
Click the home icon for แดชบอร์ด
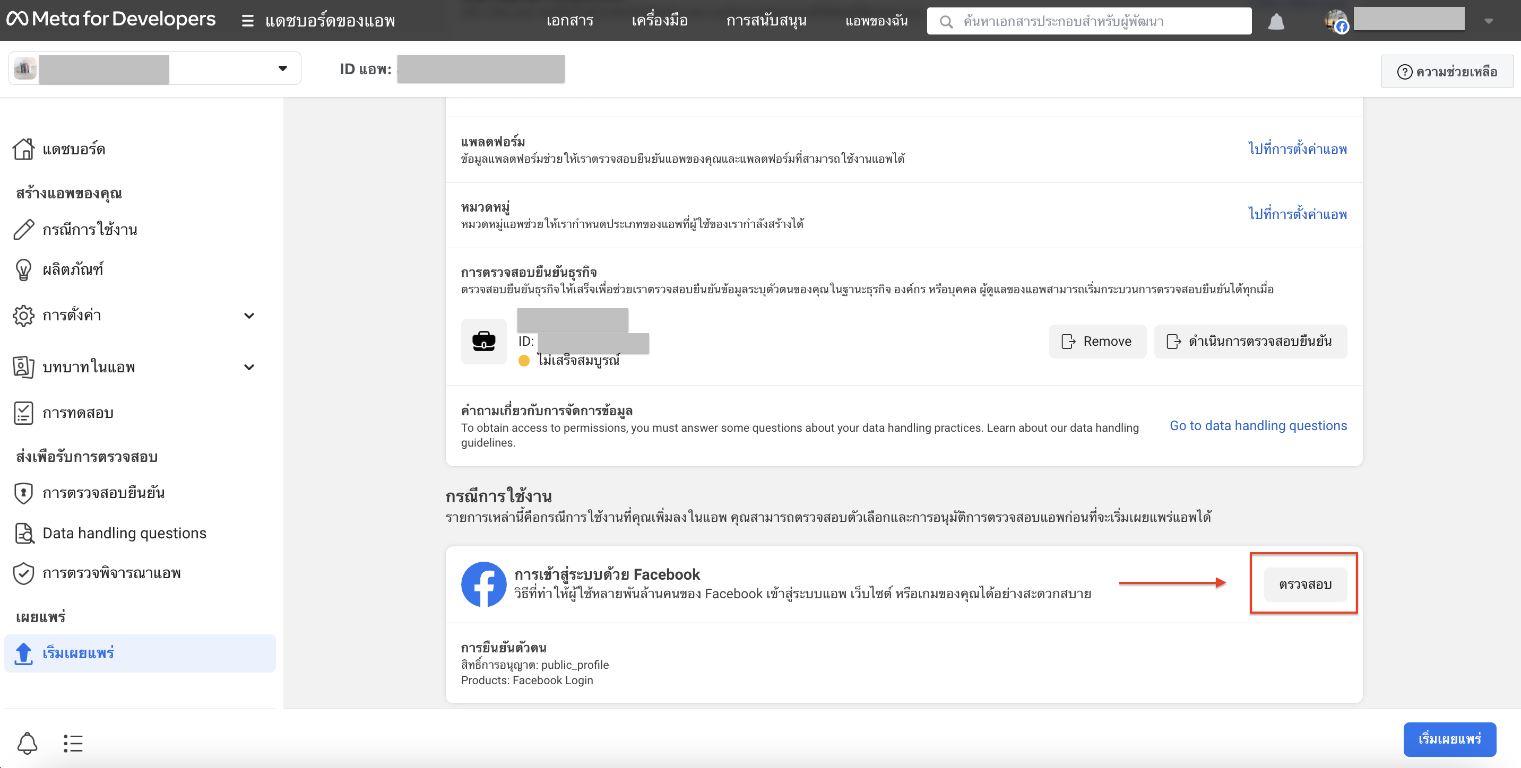pos(24,149)
